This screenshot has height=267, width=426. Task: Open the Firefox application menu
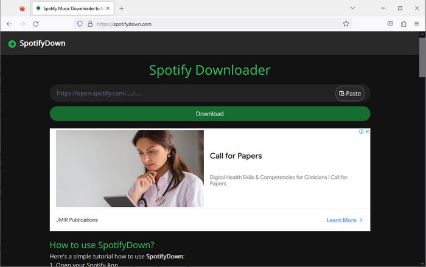pos(416,24)
